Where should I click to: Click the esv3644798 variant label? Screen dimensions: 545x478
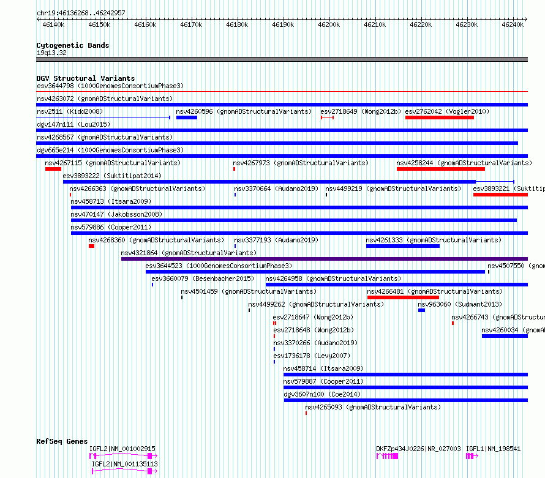pyautogui.click(x=110, y=86)
